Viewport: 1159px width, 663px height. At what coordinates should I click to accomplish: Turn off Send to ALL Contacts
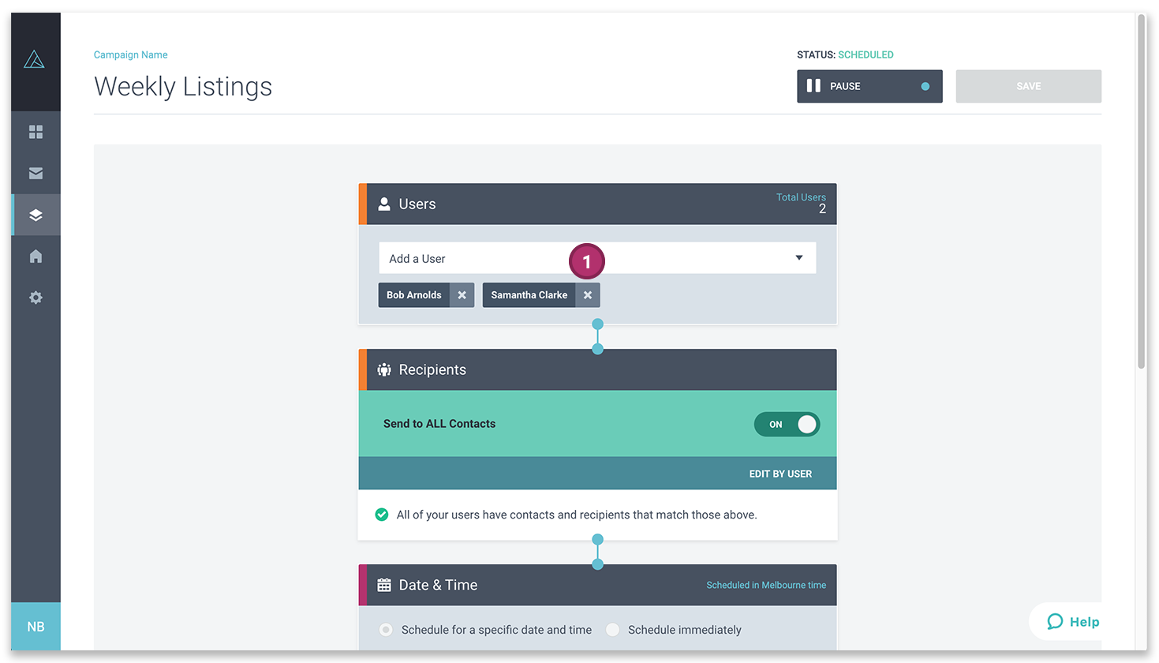(787, 424)
